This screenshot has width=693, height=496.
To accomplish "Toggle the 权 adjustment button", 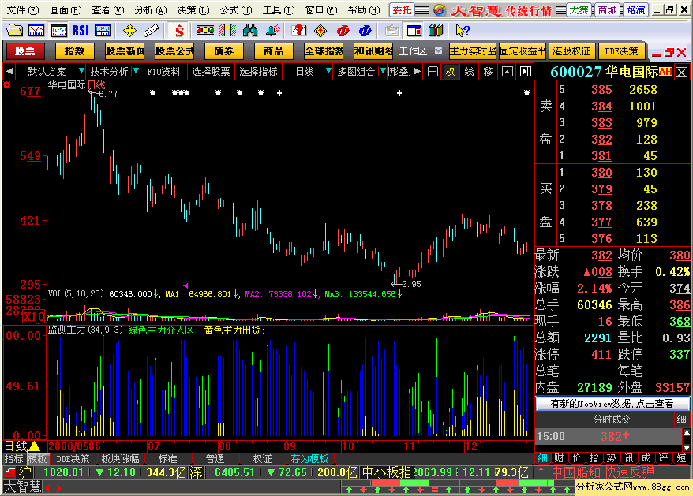I will pos(451,72).
